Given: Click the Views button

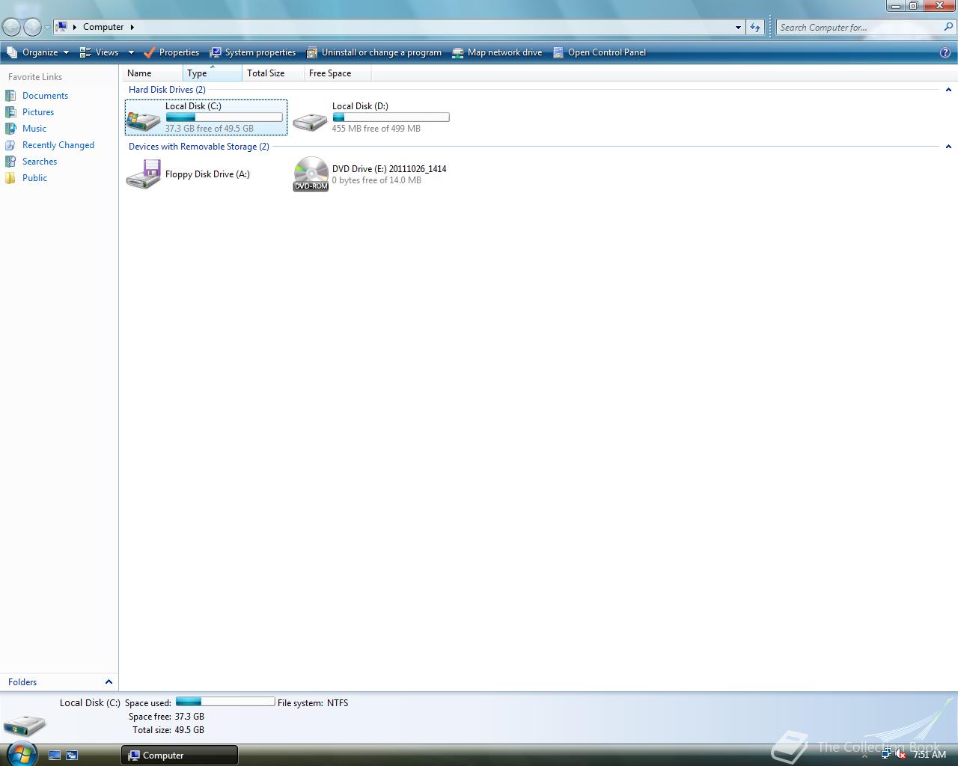Looking at the screenshot, I should 100,52.
